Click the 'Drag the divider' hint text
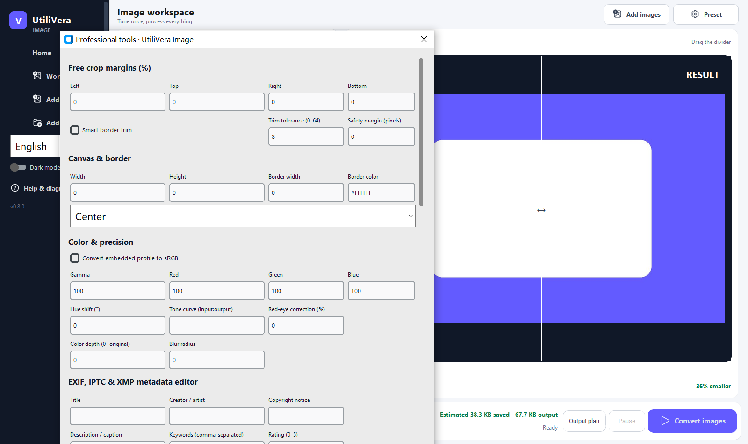This screenshot has height=444, width=748. pos(711,42)
